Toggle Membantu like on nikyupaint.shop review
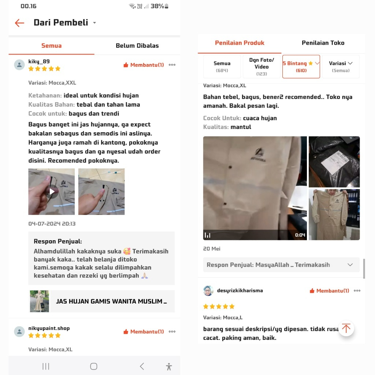 144,331
